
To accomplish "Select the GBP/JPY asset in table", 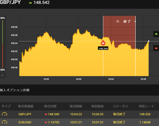I will [25, 114].
